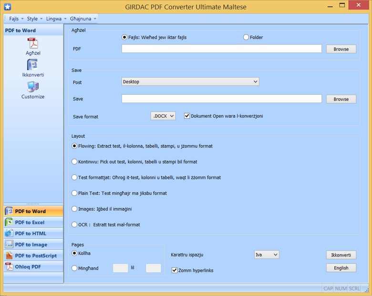Open the Għajnuna menu
Image resolution: width=372 pixels, height=296 pixels.
81,19
